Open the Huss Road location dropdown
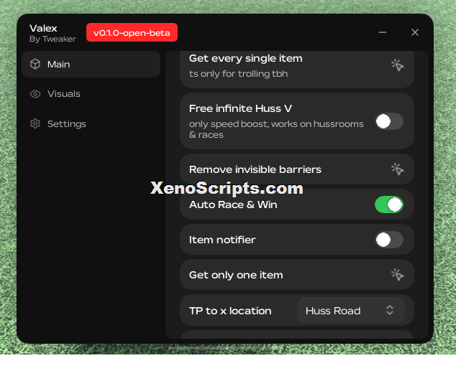Image resolution: width=456 pixels, height=376 pixels. click(351, 310)
